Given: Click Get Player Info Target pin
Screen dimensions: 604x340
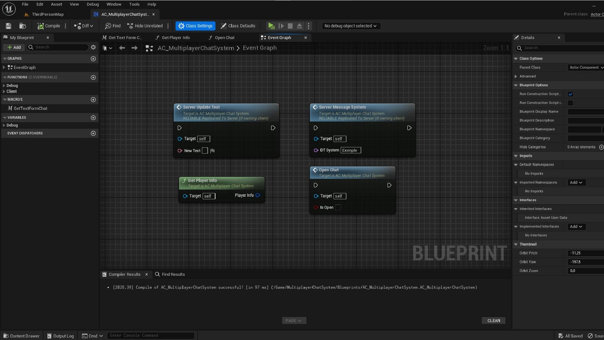Looking at the screenshot, I should coord(185,196).
